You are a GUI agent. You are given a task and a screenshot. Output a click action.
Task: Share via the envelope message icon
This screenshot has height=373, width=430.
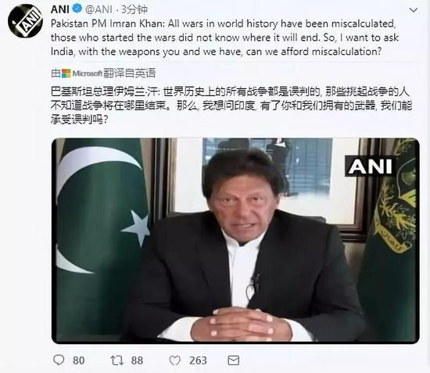234,360
